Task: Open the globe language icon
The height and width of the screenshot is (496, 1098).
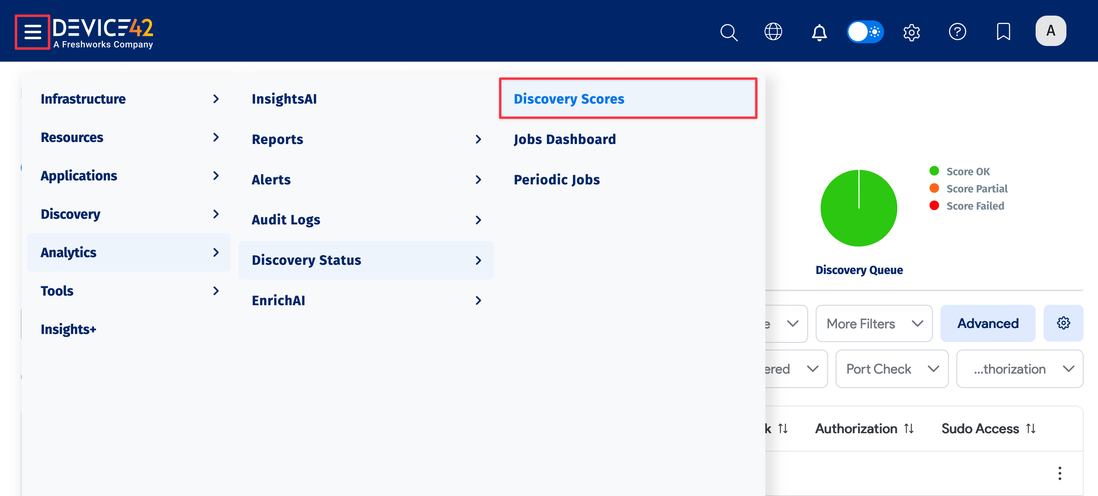Action: [774, 31]
